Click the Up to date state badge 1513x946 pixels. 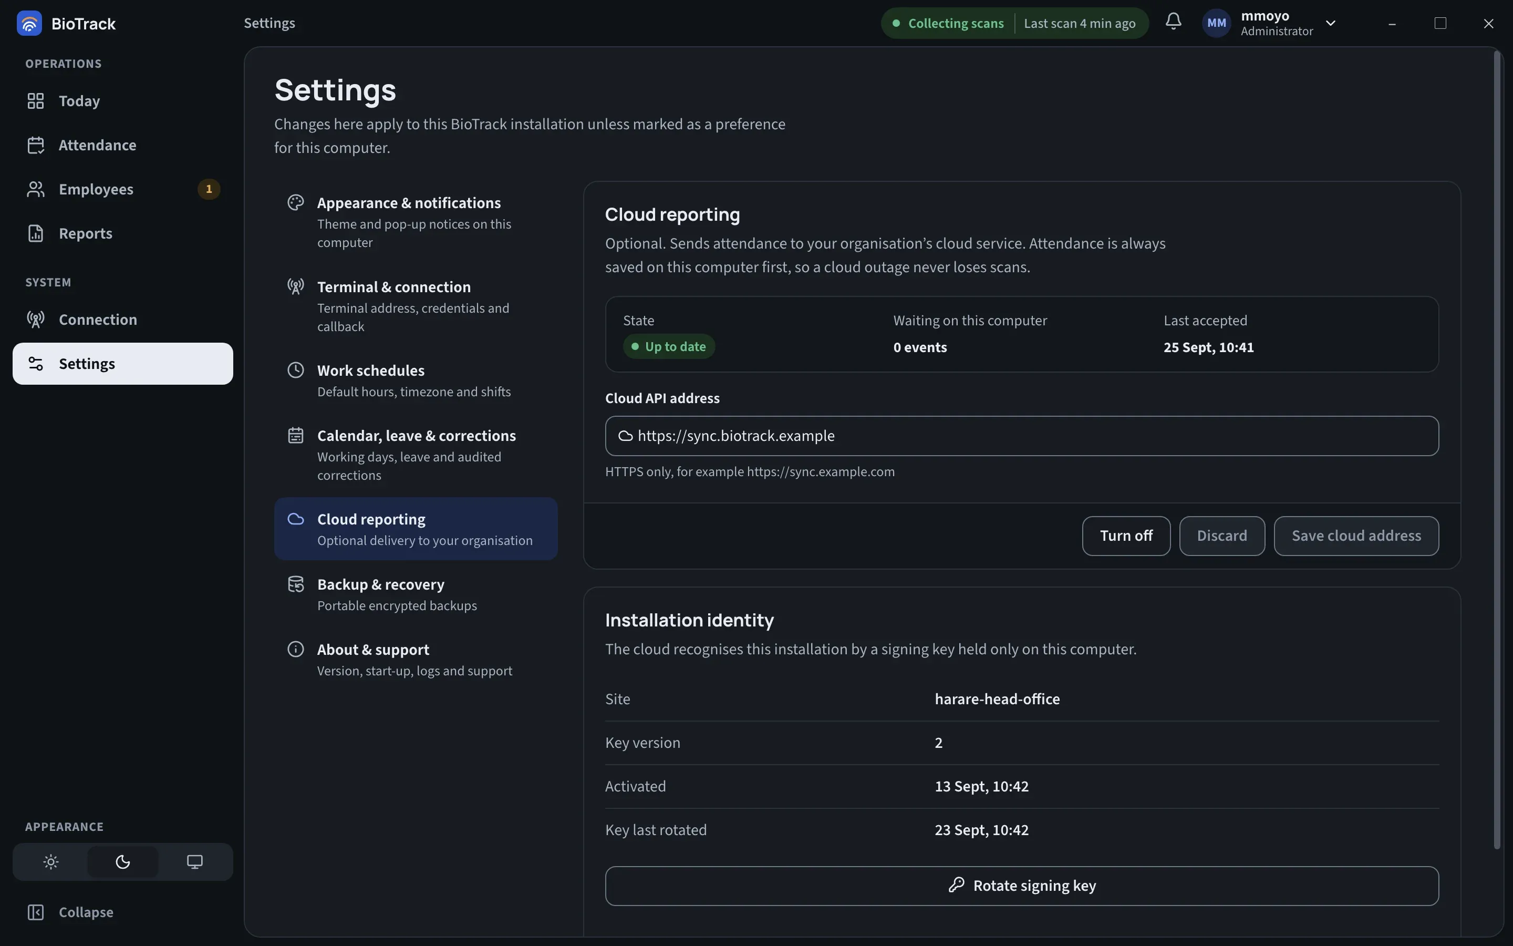(x=668, y=347)
